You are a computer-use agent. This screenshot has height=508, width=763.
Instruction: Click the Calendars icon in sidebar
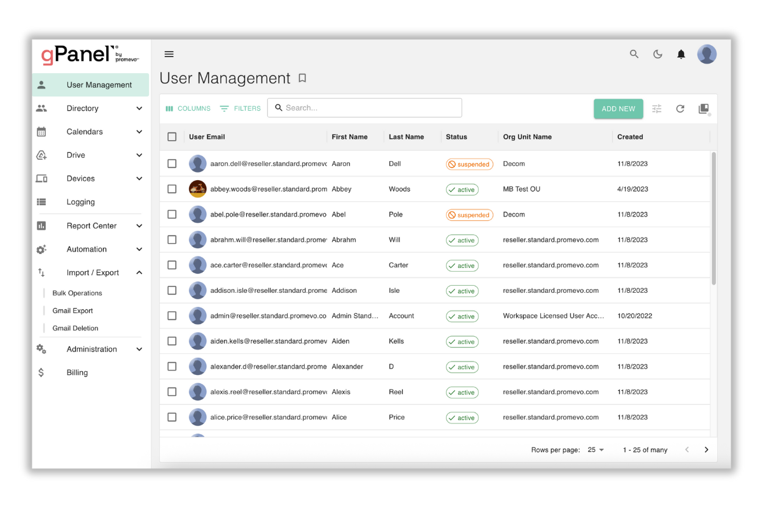(x=41, y=131)
